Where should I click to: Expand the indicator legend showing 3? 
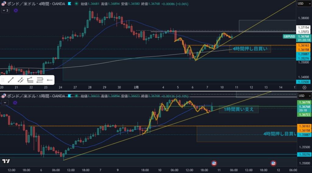(5, 10)
